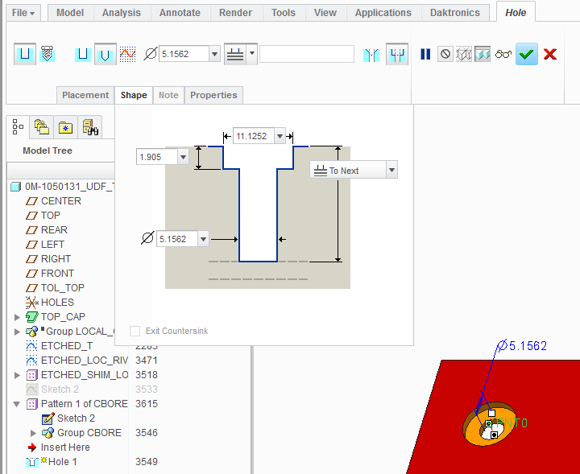Open the counterbore depth 1.905 dropdown
The image size is (580, 474).
point(183,157)
